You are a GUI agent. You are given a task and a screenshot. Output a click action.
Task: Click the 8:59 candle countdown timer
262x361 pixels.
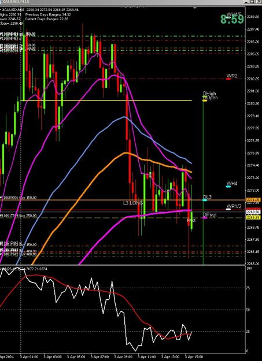click(232, 19)
